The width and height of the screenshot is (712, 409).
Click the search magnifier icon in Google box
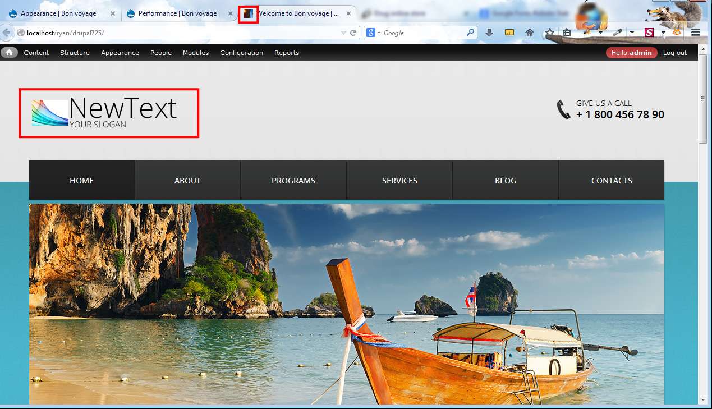click(x=471, y=33)
